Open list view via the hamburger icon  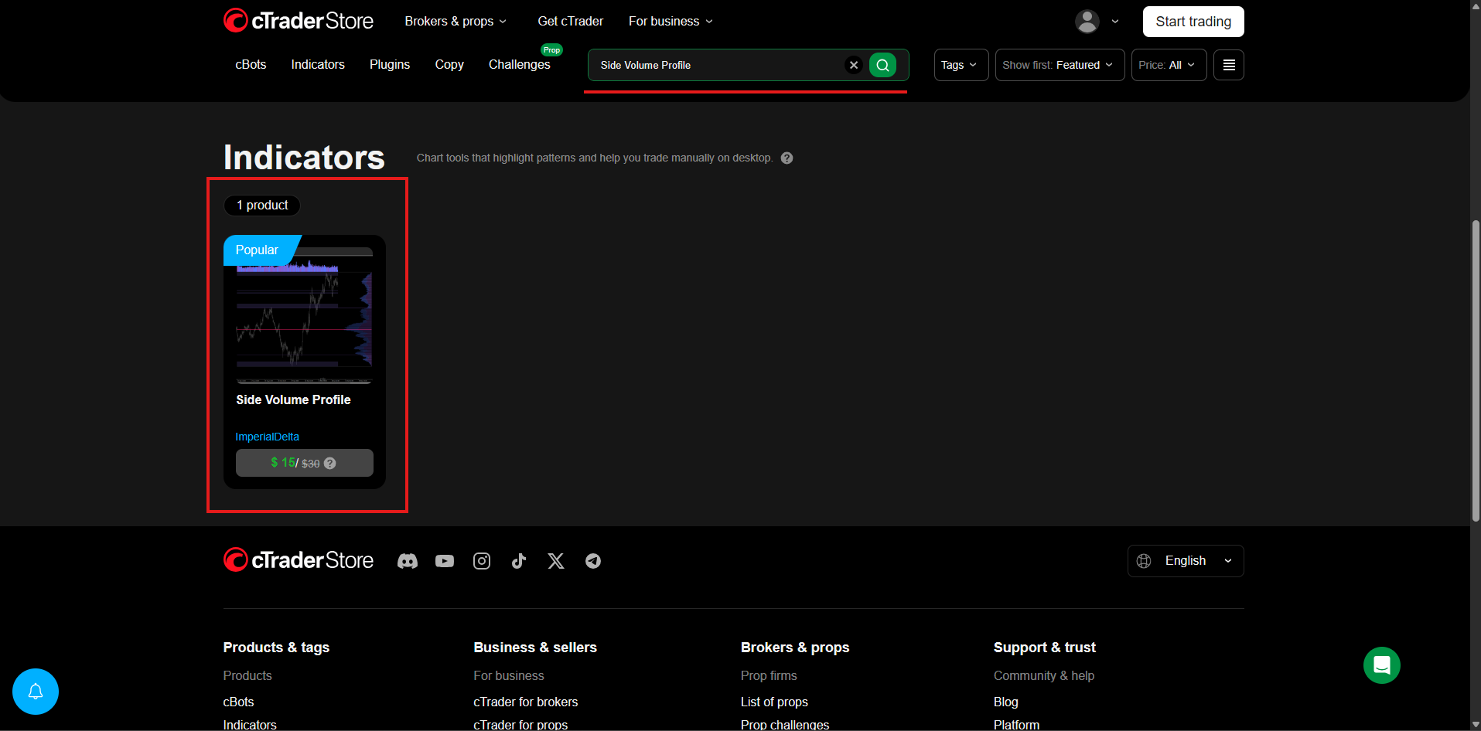tap(1228, 65)
